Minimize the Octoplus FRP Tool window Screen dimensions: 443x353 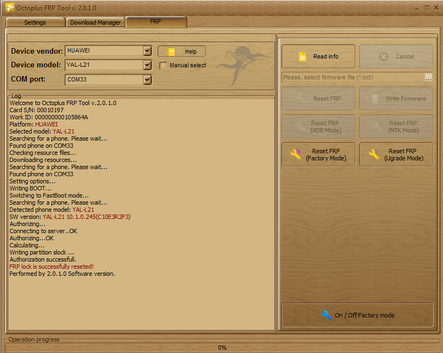(x=417, y=8)
